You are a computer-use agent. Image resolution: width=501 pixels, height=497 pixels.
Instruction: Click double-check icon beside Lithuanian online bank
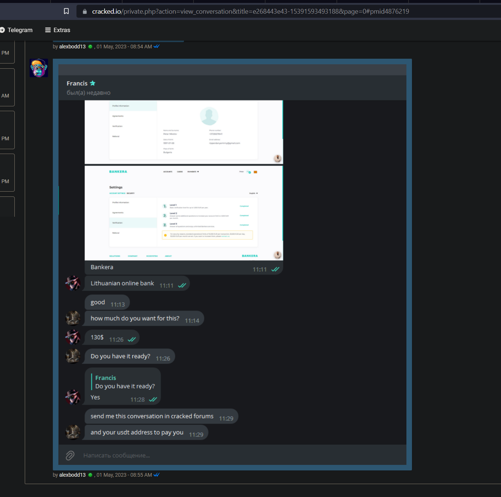182,285
